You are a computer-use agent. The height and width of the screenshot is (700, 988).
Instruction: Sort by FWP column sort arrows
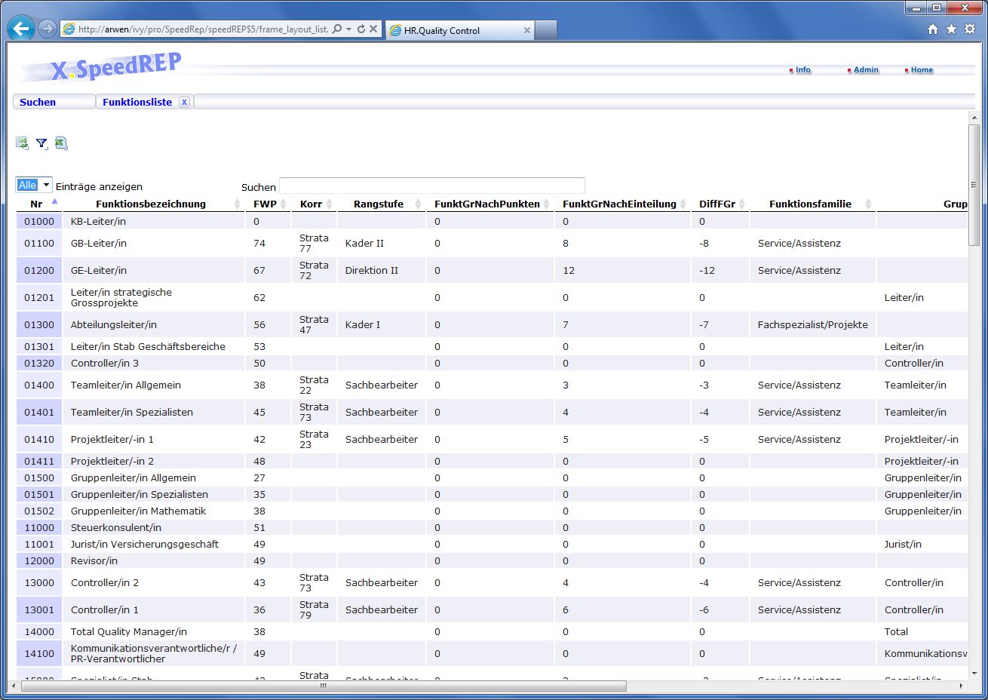click(284, 204)
